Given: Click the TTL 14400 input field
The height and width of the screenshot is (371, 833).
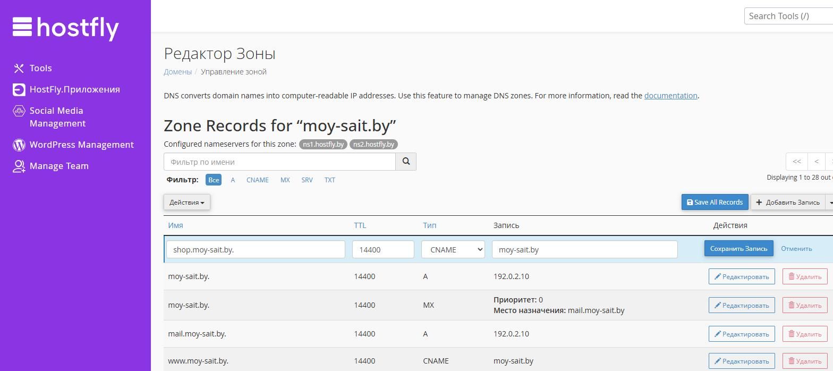Looking at the screenshot, I should 383,249.
